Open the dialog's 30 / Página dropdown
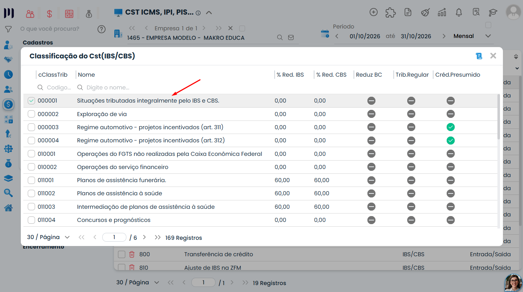The image size is (523, 292). pyautogui.click(x=48, y=237)
